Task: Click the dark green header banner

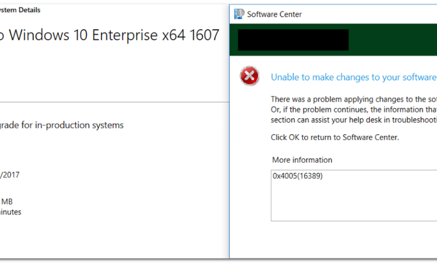Action: (392, 40)
